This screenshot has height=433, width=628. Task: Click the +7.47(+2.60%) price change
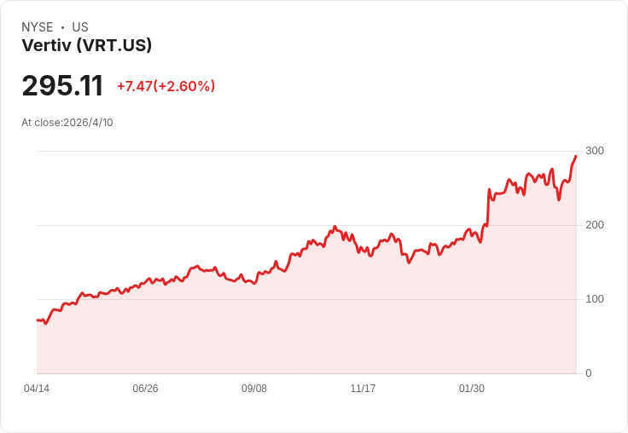pyautogui.click(x=166, y=86)
